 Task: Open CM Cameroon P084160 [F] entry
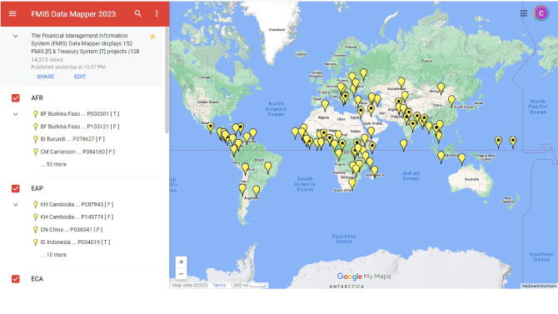[77, 152]
